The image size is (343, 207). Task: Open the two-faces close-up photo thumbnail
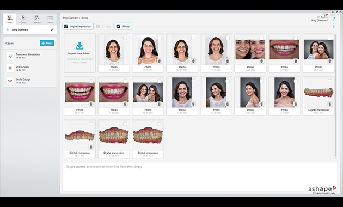click(x=250, y=50)
